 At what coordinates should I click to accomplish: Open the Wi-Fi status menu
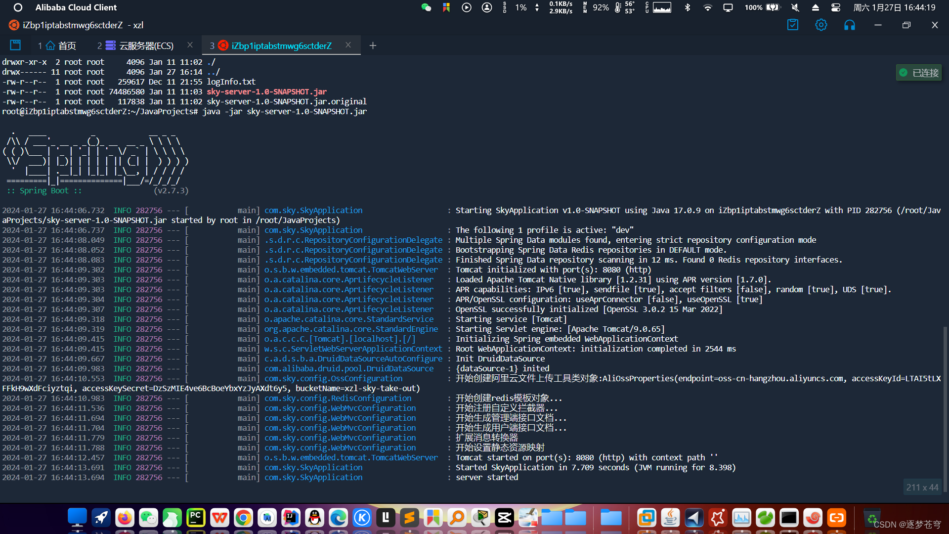(708, 7)
